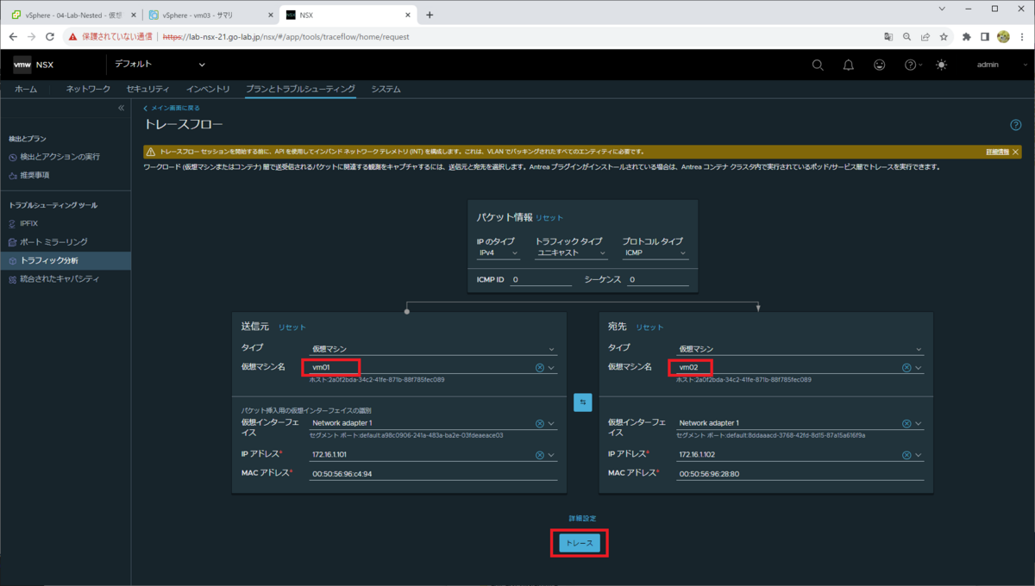The image size is (1035, 586).
Task: Toggle the light/dark theme icon
Action: tap(942, 65)
